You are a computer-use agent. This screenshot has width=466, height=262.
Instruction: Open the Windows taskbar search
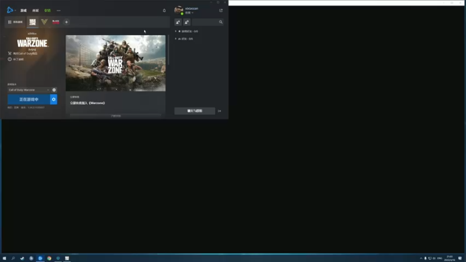[x=13, y=258]
